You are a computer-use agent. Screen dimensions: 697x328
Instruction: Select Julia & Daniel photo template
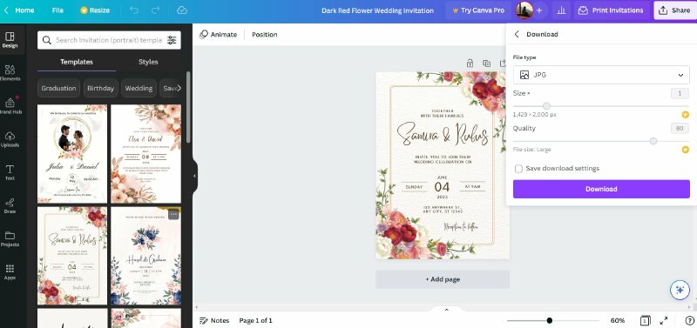coord(72,154)
